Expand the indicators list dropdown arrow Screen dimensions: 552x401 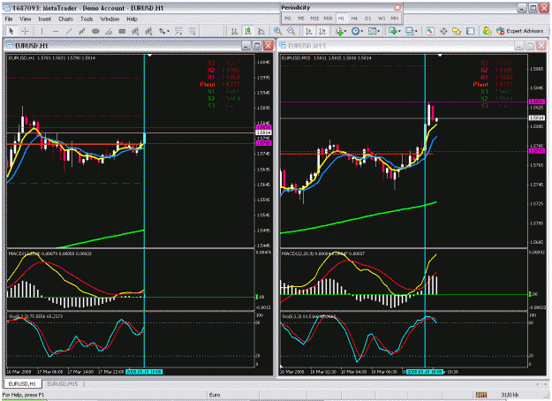[345, 31]
